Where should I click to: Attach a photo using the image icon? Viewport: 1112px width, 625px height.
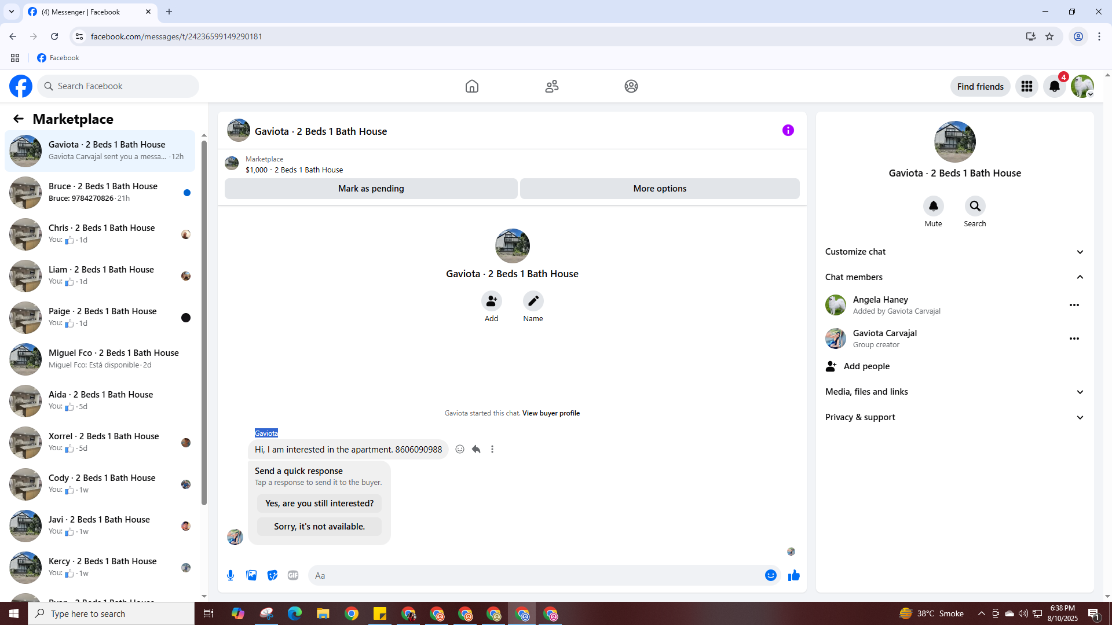(x=251, y=575)
